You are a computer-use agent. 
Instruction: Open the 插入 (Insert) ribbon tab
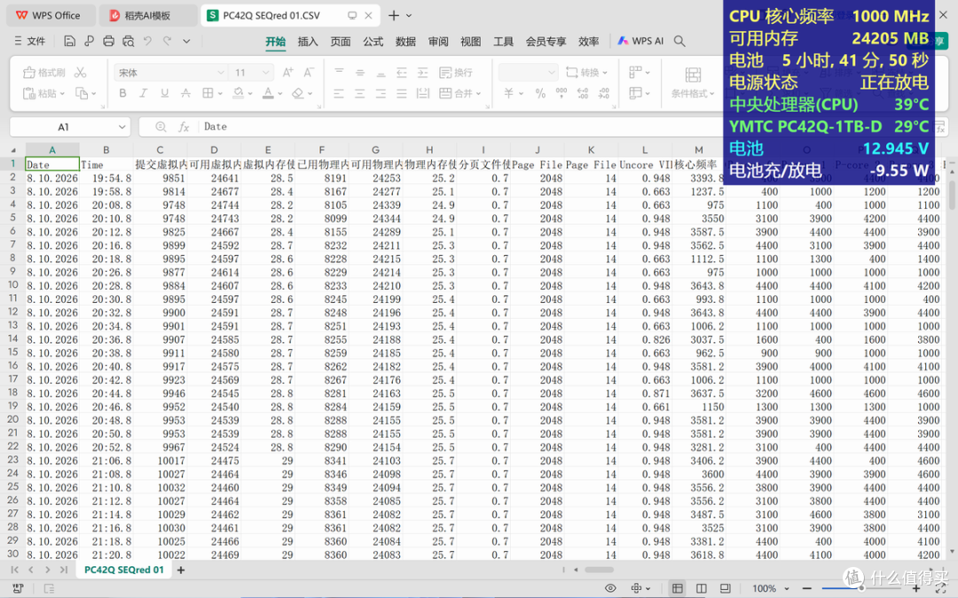(x=308, y=42)
